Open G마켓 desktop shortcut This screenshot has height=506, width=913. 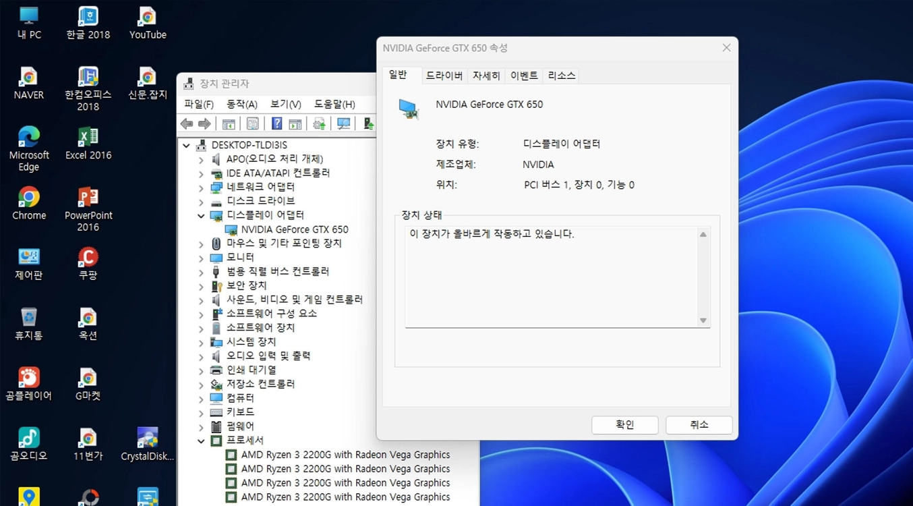(x=88, y=384)
